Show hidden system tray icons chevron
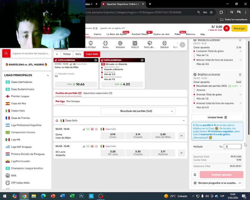Image resolution: width=250 pixels, height=200 pixels. [193, 196]
